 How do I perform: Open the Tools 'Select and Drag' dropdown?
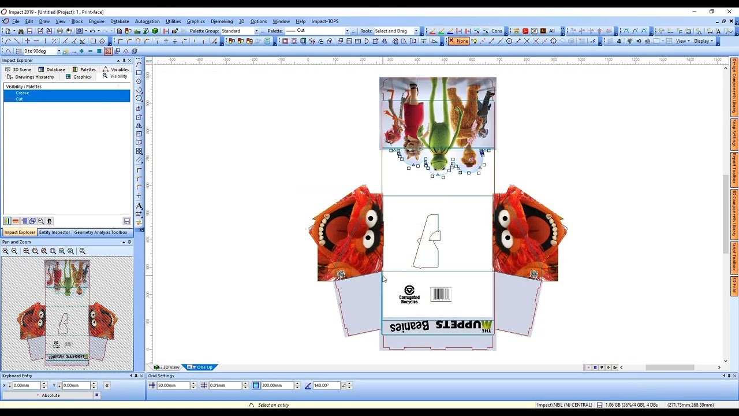[x=416, y=31]
